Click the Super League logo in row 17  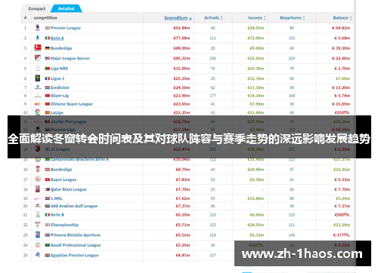click(38, 179)
